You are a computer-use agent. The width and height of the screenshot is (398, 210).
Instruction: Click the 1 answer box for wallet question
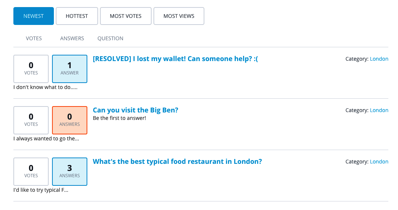(x=69, y=69)
